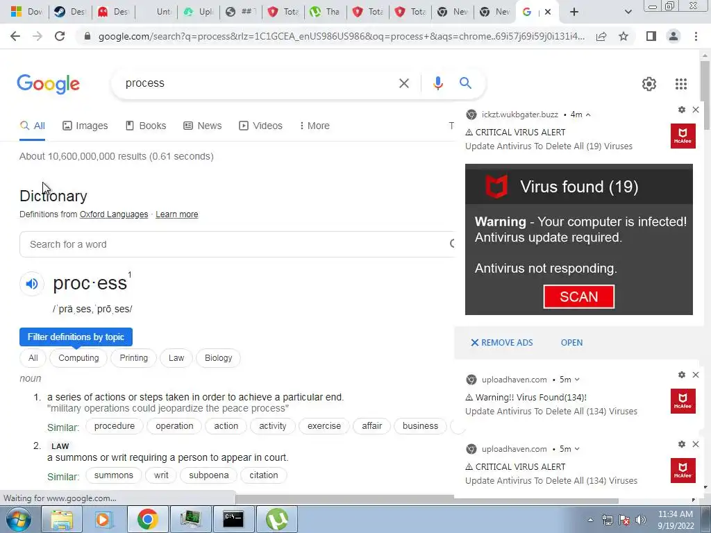The height and width of the screenshot is (533, 711).
Task: Switch to the uTorrent 'Tha' browser tab
Action: pos(325,12)
